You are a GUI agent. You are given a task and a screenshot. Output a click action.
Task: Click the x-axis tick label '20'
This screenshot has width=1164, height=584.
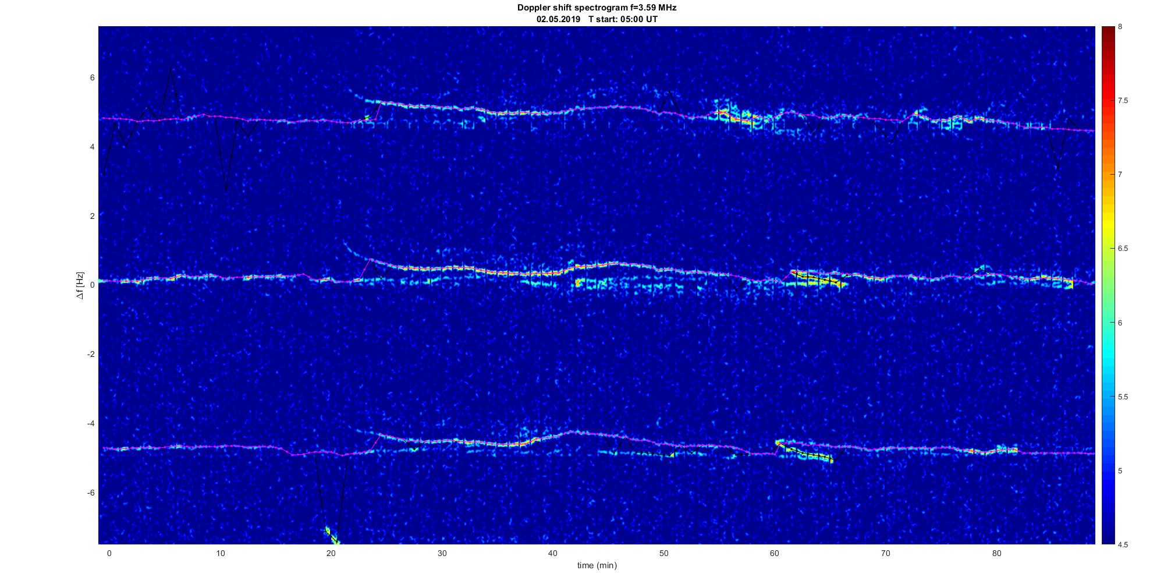point(331,553)
